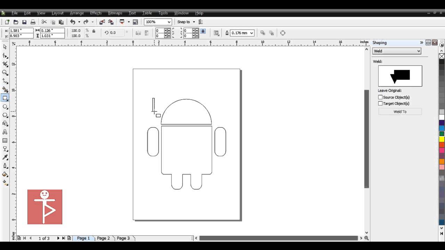
Task: Select the Basic Shapes tool
Action: 5,124
